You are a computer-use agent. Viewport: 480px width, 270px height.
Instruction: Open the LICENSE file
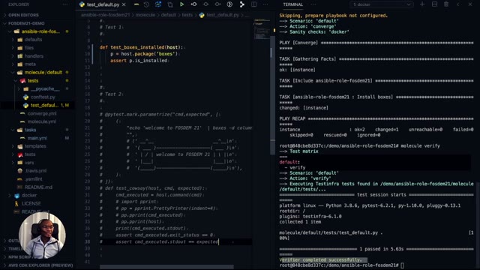point(31,203)
